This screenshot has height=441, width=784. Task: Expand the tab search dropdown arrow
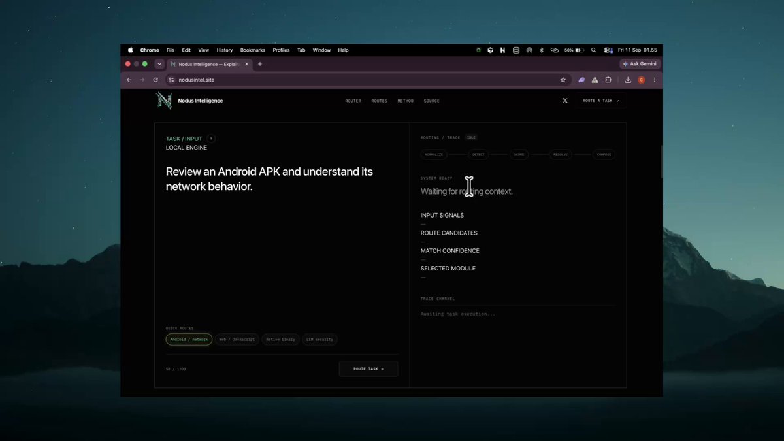(159, 64)
